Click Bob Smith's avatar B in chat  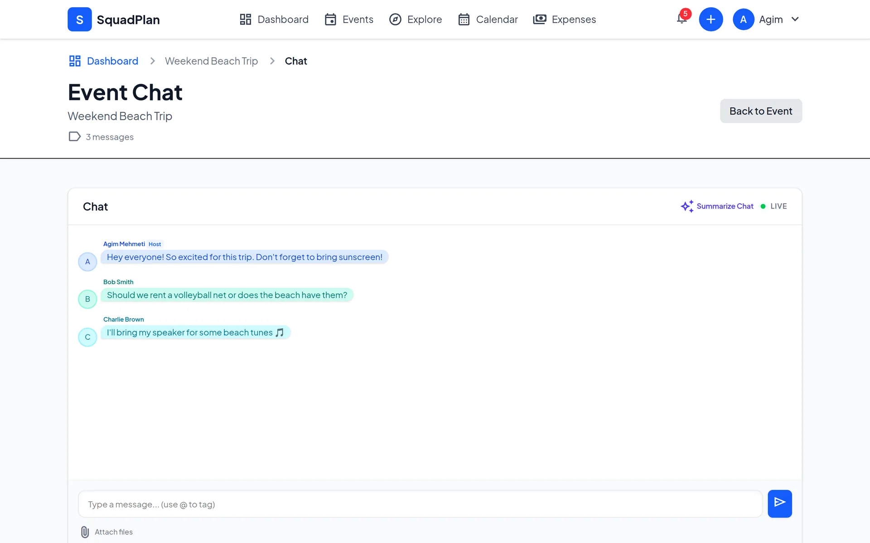87,299
